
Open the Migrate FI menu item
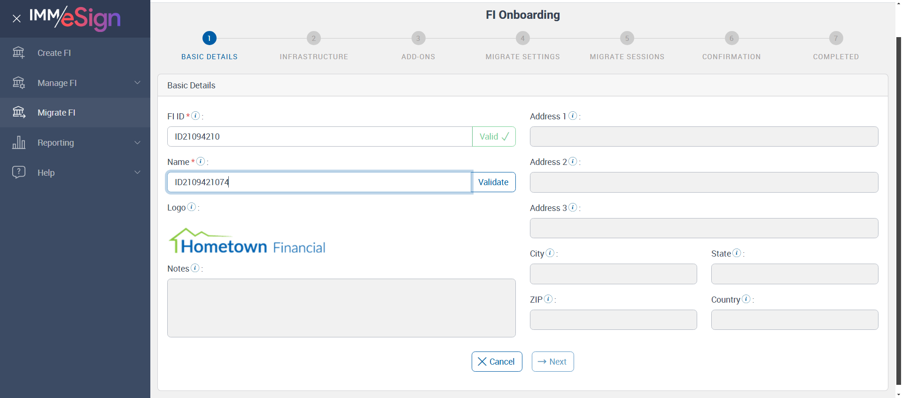tap(56, 113)
